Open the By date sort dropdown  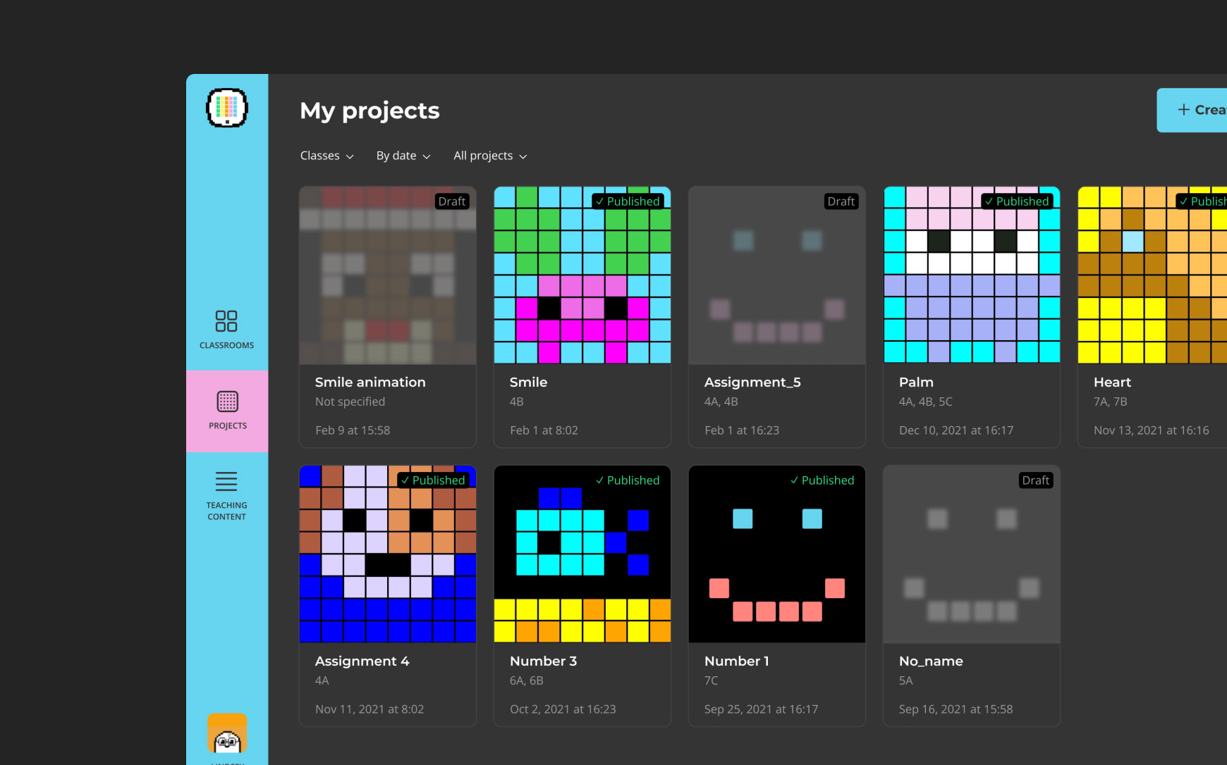click(403, 156)
